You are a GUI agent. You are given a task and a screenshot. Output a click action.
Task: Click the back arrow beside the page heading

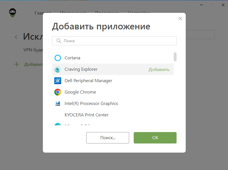point(16,37)
